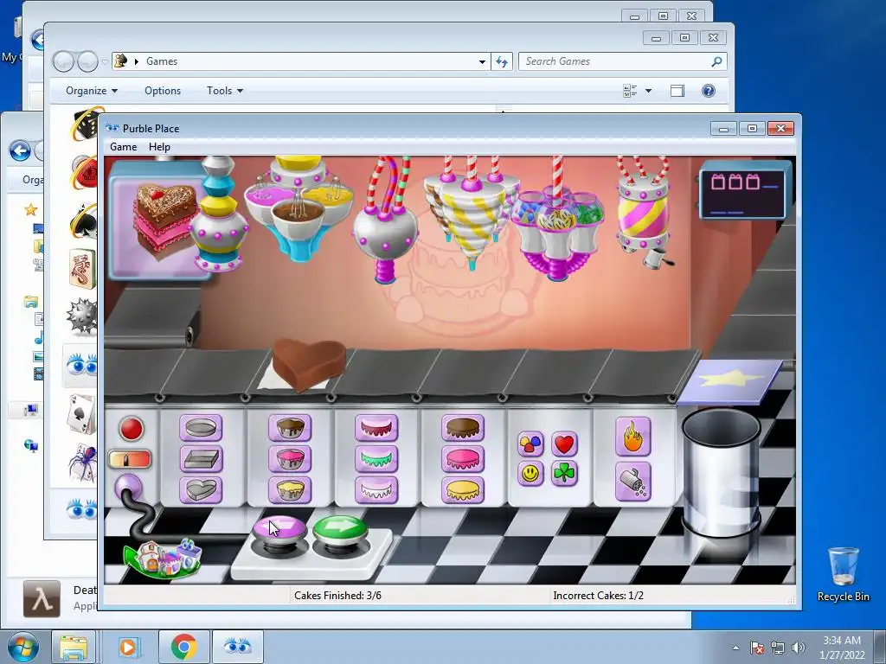886x664 pixels.
Task: Push the green arrow advance button
Action: pos(340,530)
